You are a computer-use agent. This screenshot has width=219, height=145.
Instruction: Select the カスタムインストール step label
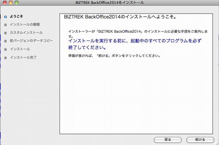pos(26,33)
